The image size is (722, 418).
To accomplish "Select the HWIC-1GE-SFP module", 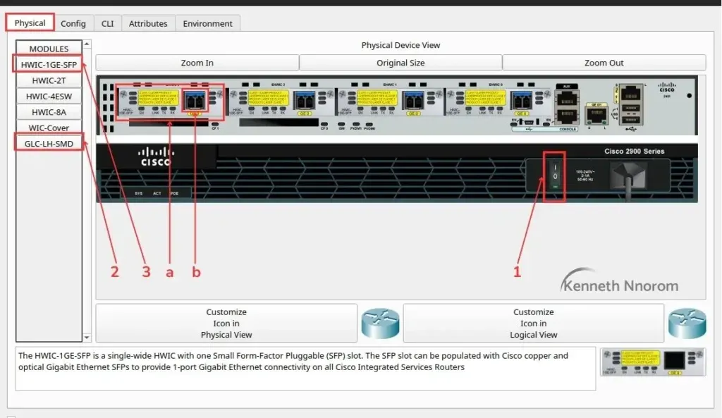I will click(x=49, y=64).
